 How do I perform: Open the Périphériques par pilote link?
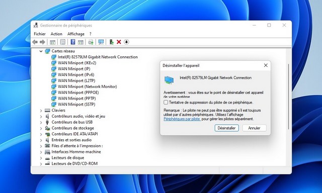[182, 119]
